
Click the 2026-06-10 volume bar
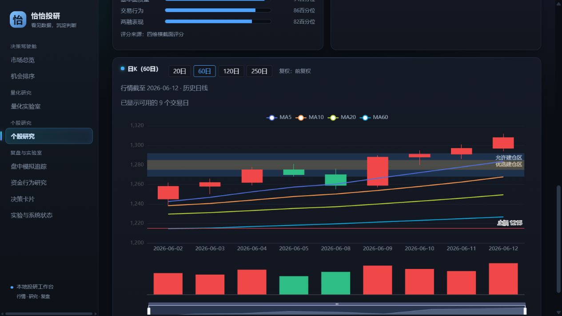click(x=419, y=281)
